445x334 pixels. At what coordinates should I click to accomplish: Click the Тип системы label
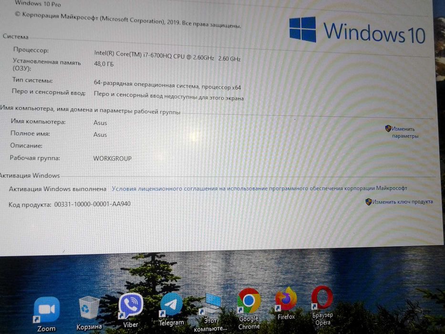pyautogui.click(x=32, y=80)
